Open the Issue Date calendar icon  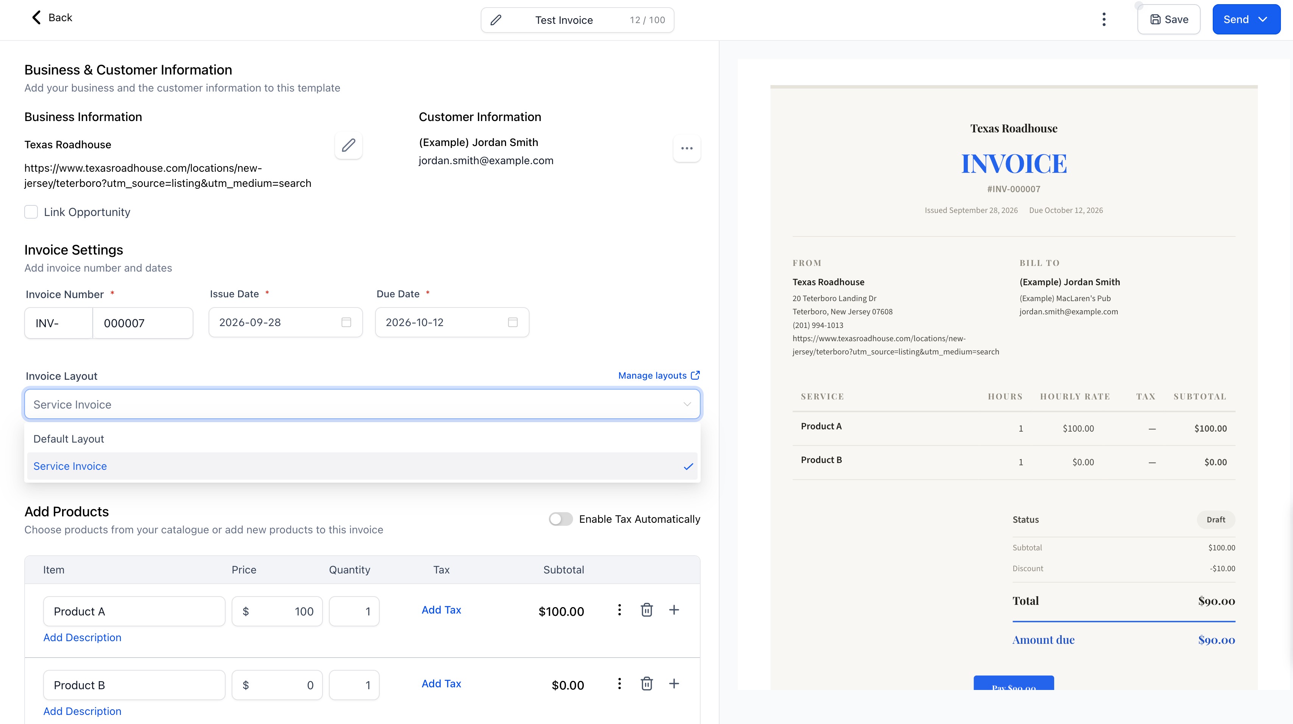tap(346, 322)
